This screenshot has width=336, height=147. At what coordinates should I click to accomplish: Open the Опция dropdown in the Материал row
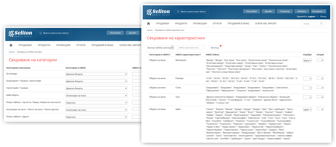(320, 60)
